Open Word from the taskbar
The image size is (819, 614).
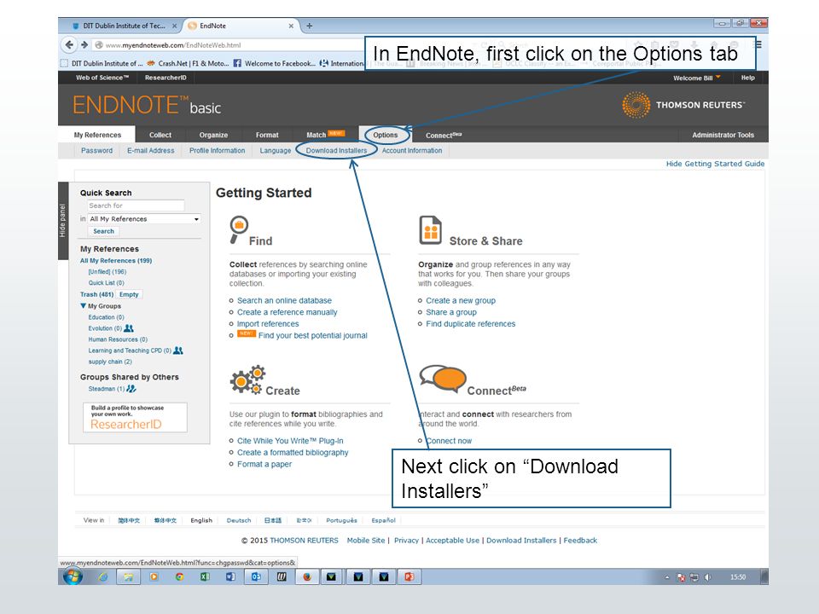click(x=230, y=577)
